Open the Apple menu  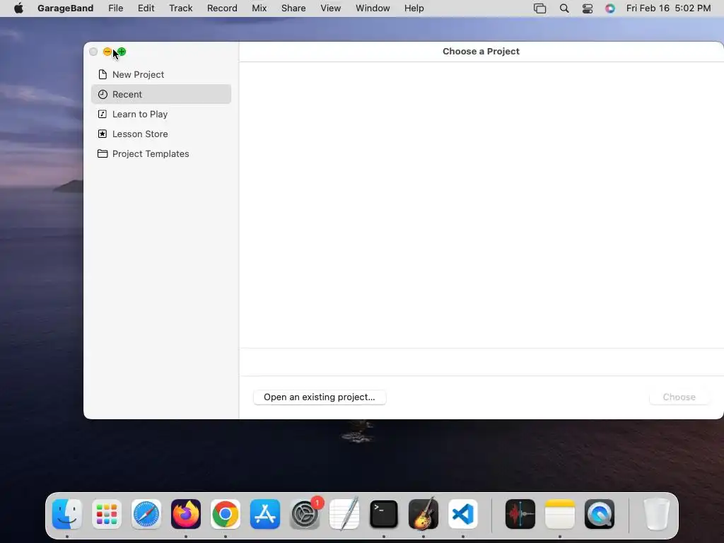(x=18, y=8)
